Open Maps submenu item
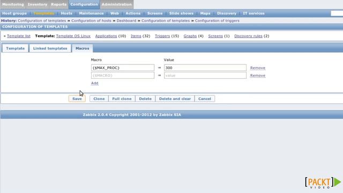Viewport: 343px width, 193px height. click(x=205, y=13)
